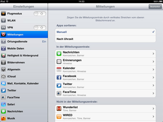Tap the WLAN wifi icon in sidebar
Viewport: 163px width, 122px height.
(3, 20)
